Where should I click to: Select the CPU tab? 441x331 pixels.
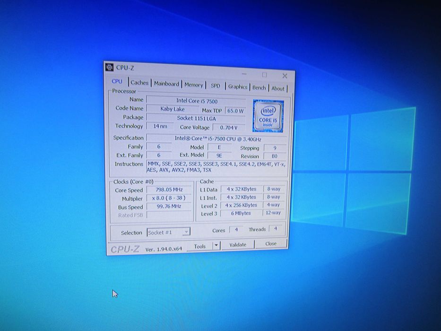pyautogui.click(x=117, y=82)
